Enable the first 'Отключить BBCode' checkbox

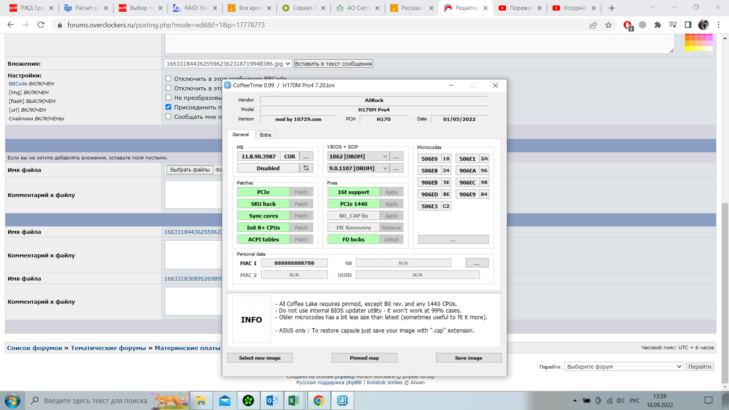(169, 79)
